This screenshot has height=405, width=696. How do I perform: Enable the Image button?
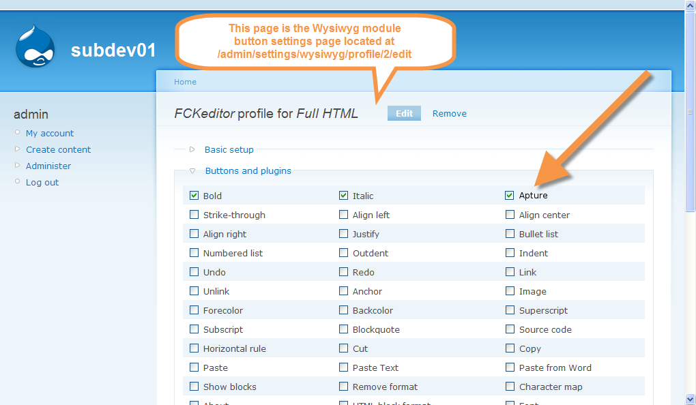(x=509, y=291)
